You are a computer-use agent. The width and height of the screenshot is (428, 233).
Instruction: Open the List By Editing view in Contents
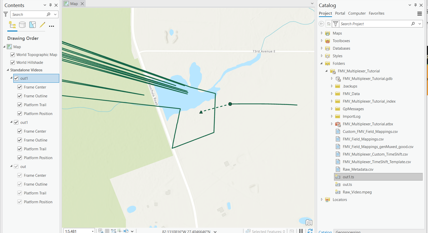[42, 25]
